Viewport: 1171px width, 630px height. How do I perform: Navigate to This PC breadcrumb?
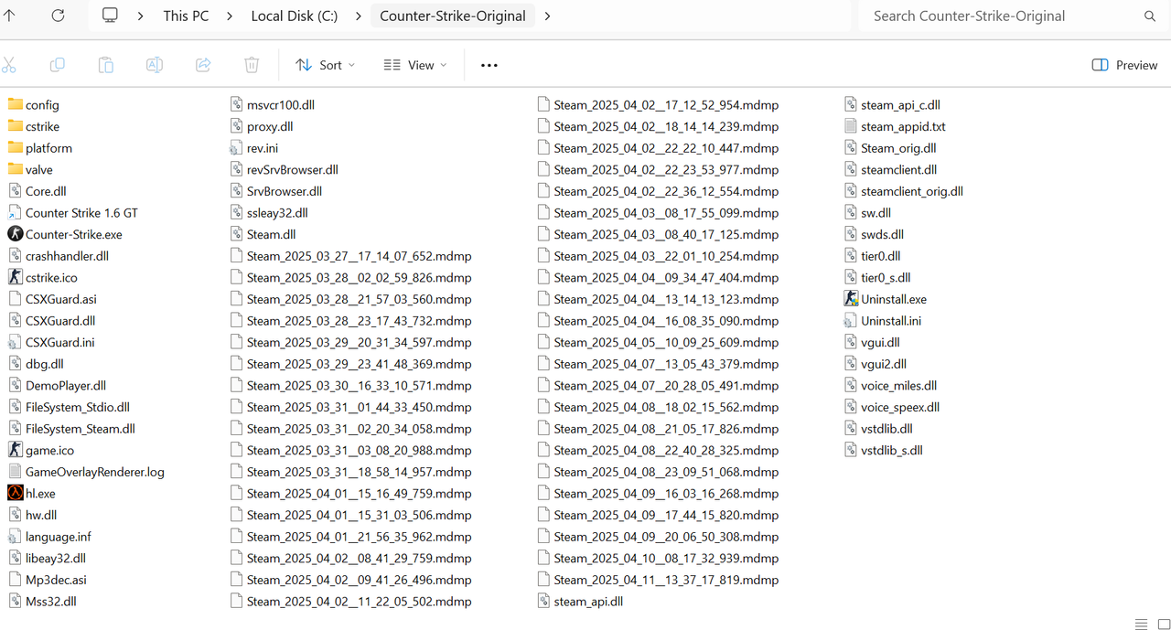point(186,16)
